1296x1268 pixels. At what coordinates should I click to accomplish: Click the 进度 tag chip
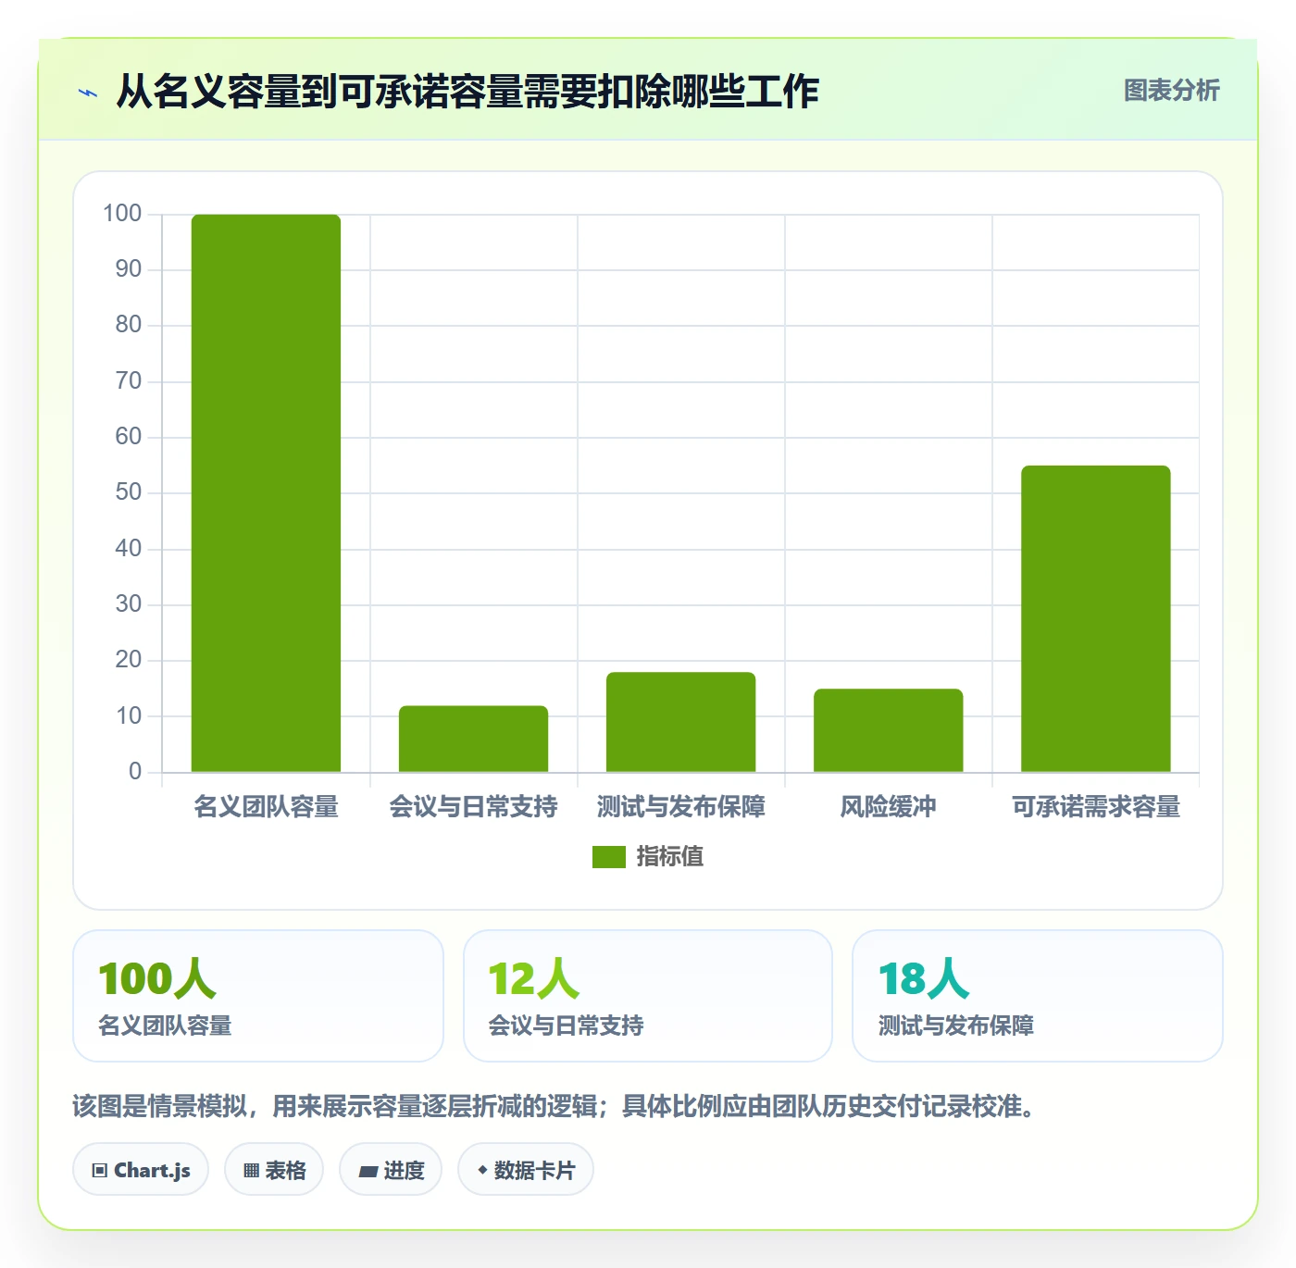coord(391,1170)
